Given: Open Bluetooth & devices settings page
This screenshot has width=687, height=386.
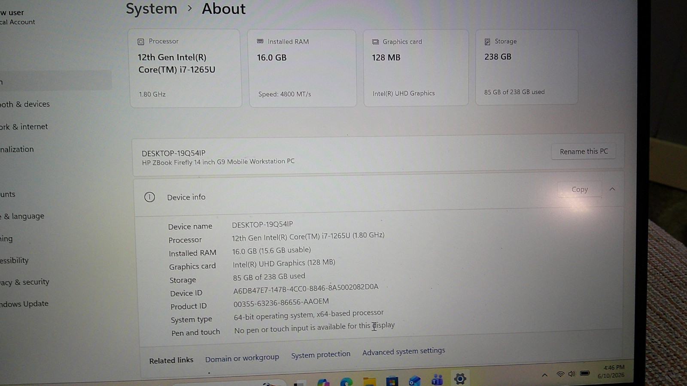Looking at the screenshot, I should [x=25, y=104].
